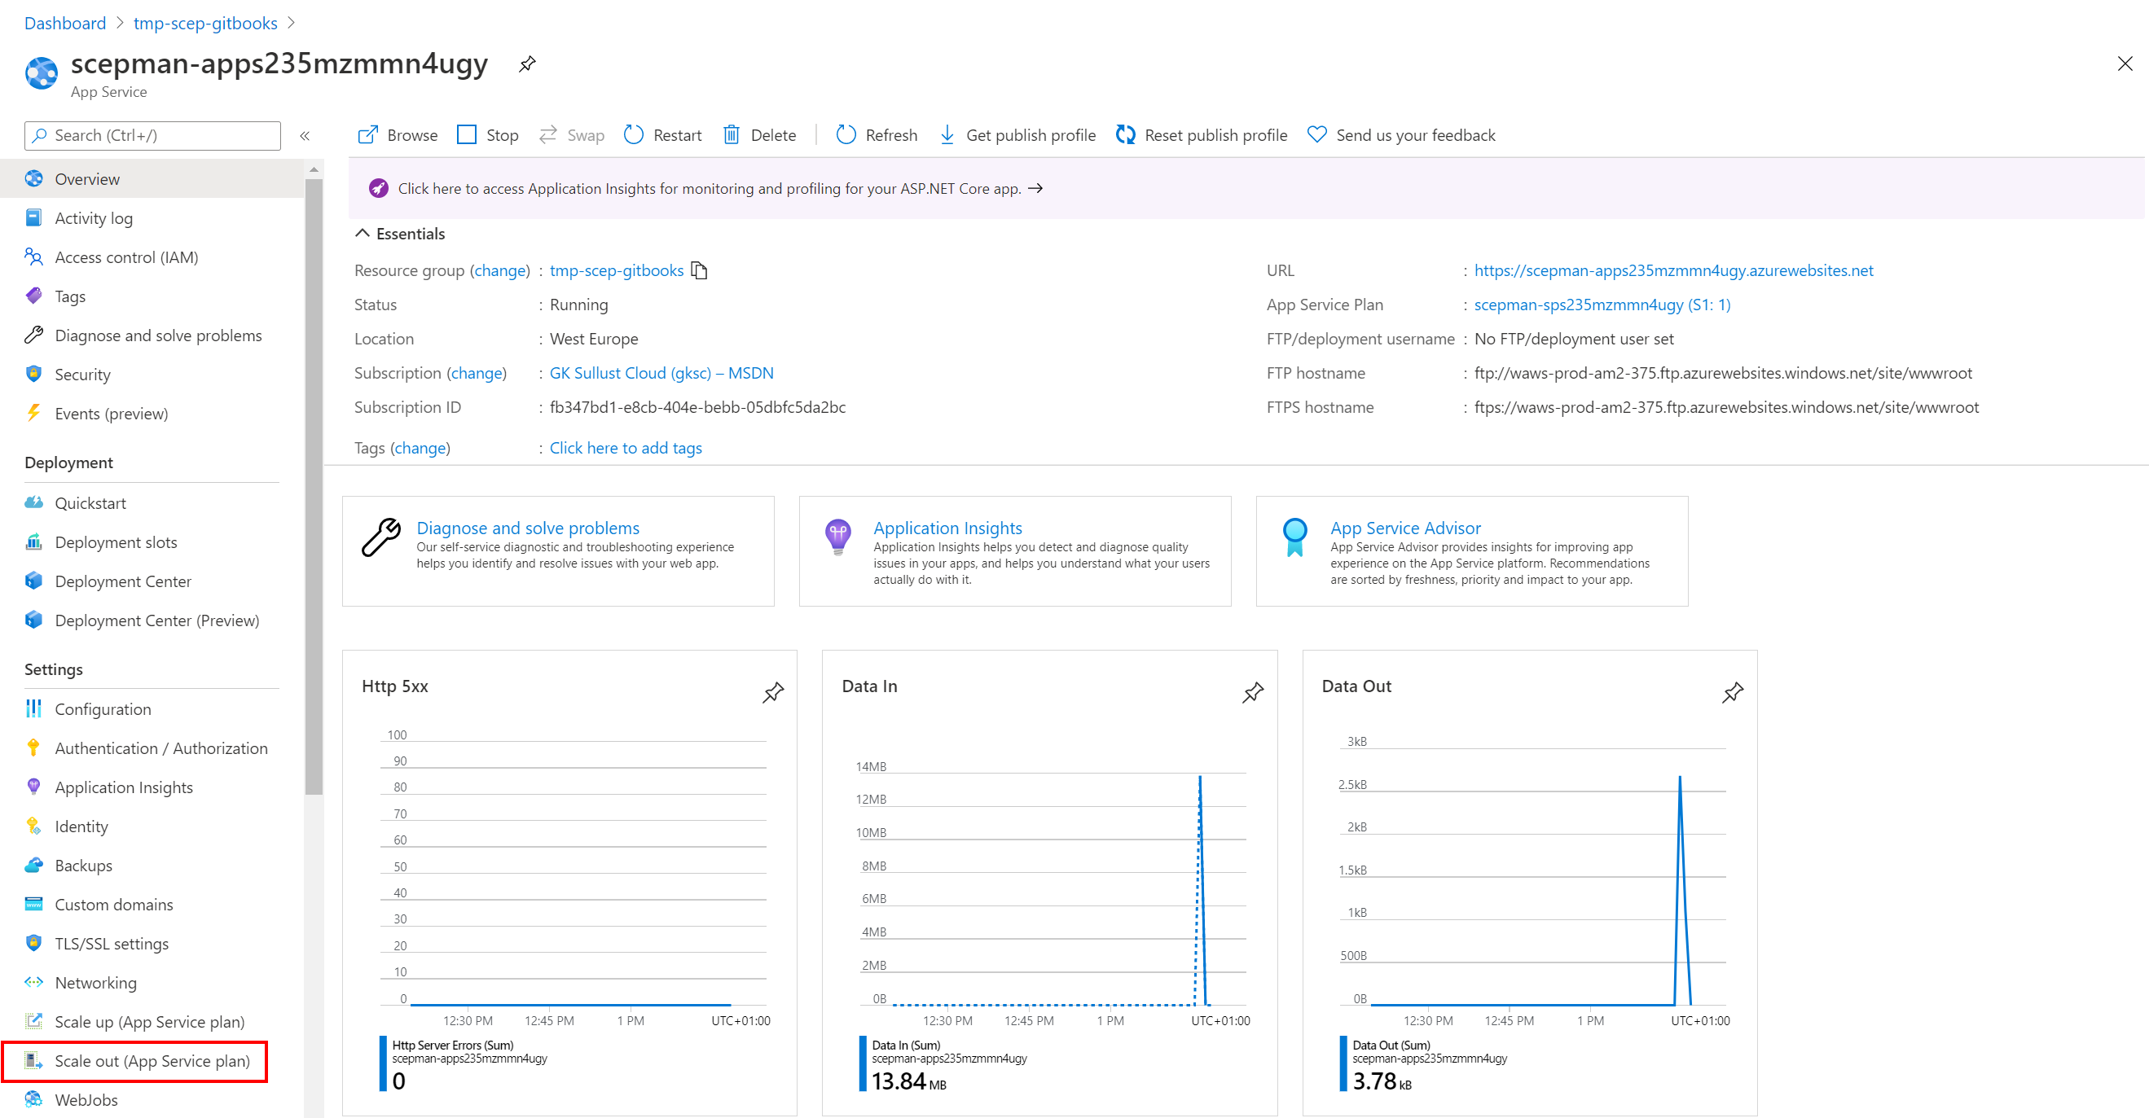Viewport: 2149px width, 1118px height.
Task: Open GK Sullust Cloud (gksc) – MSDN subscription
Action: coord(661,374)
